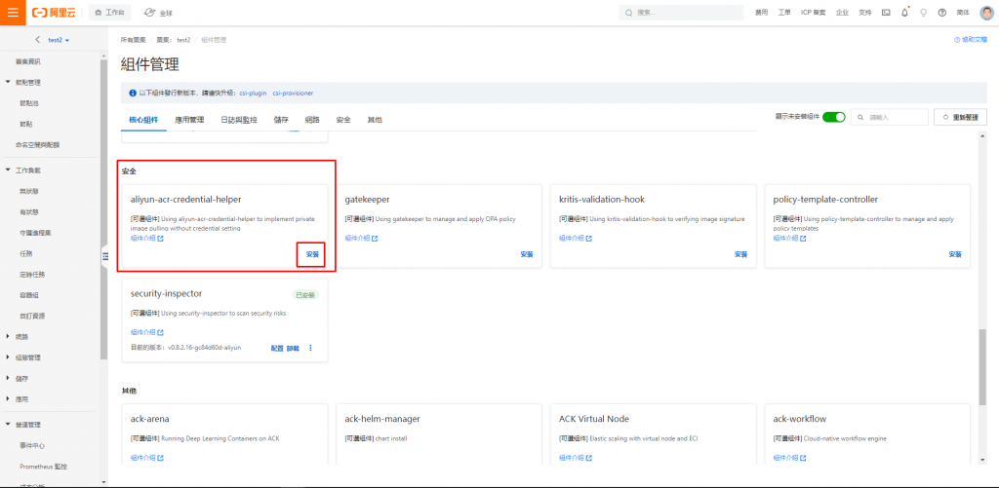999x488 pixels.
Task: Go back with the sidebar arrow
Action: pyautogui.click(x=38, y=39)
